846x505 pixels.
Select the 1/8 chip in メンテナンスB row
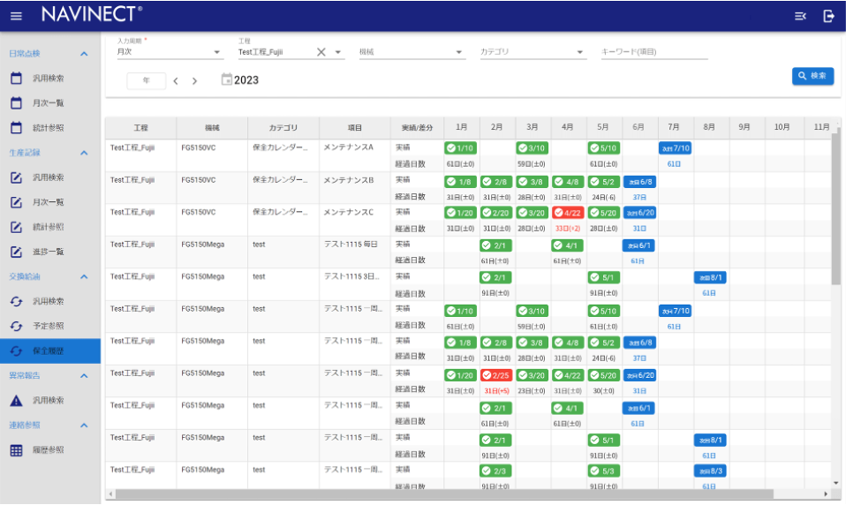pos(460,182)
